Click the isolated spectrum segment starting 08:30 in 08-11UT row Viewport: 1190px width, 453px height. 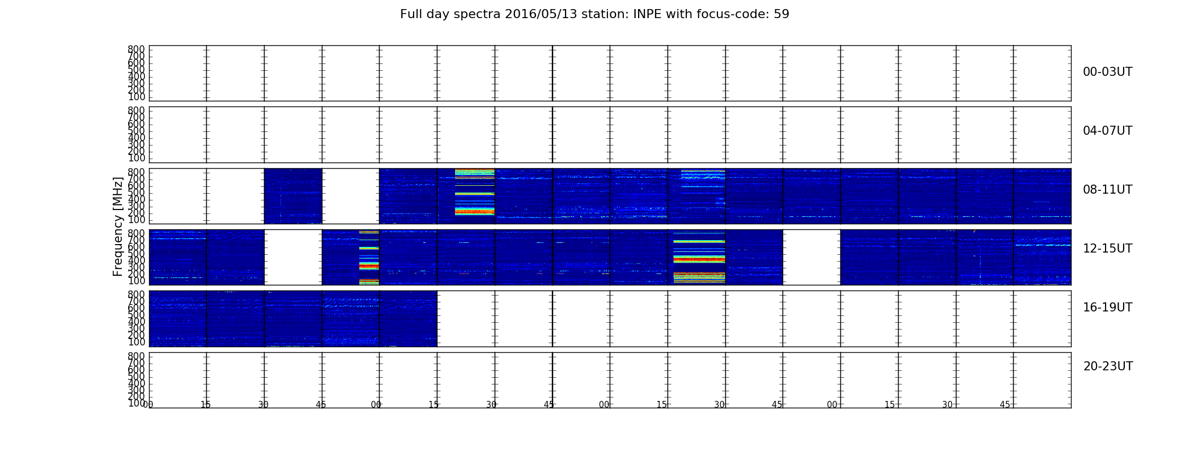click(293, 196)
